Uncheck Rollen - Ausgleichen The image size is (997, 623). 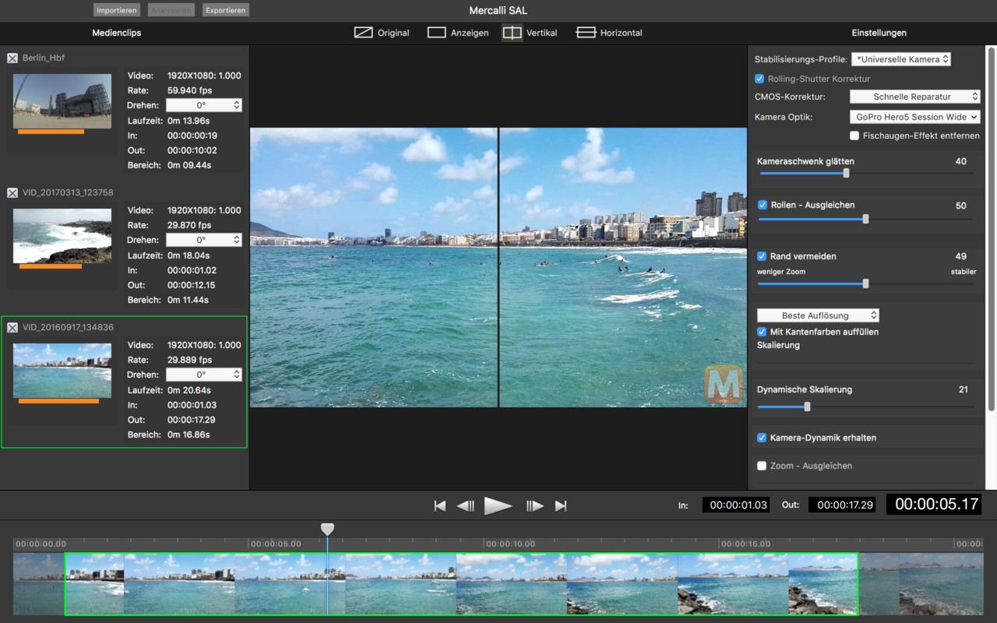pos(763,205)
